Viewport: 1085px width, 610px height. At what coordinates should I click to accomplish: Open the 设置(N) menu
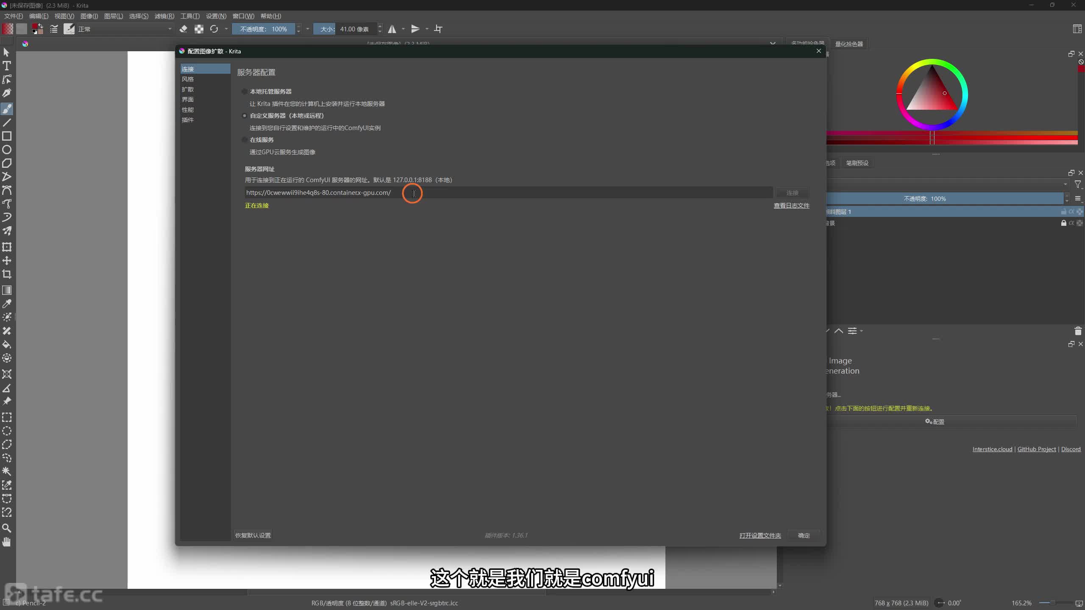pos(216,16)
